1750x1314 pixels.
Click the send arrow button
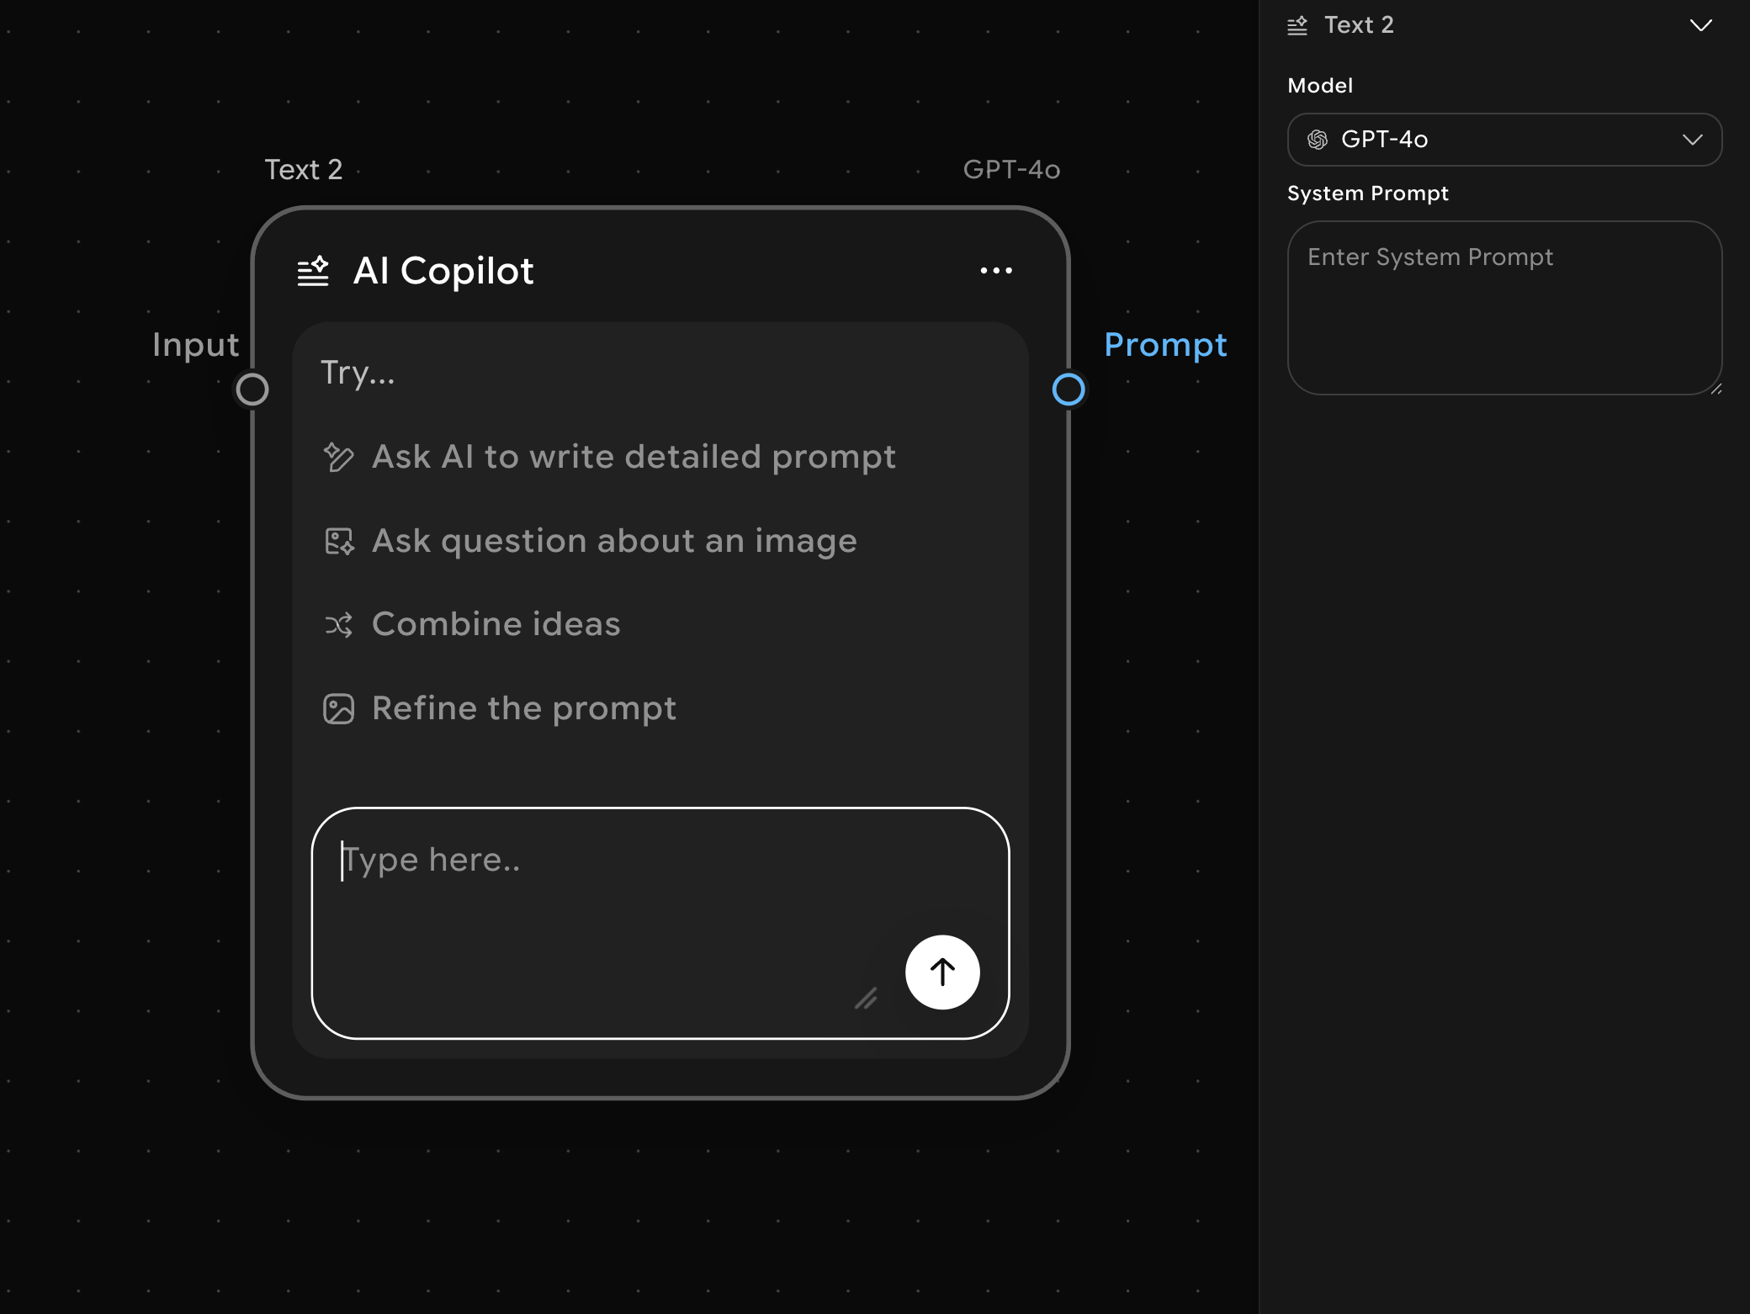(942, 972)
